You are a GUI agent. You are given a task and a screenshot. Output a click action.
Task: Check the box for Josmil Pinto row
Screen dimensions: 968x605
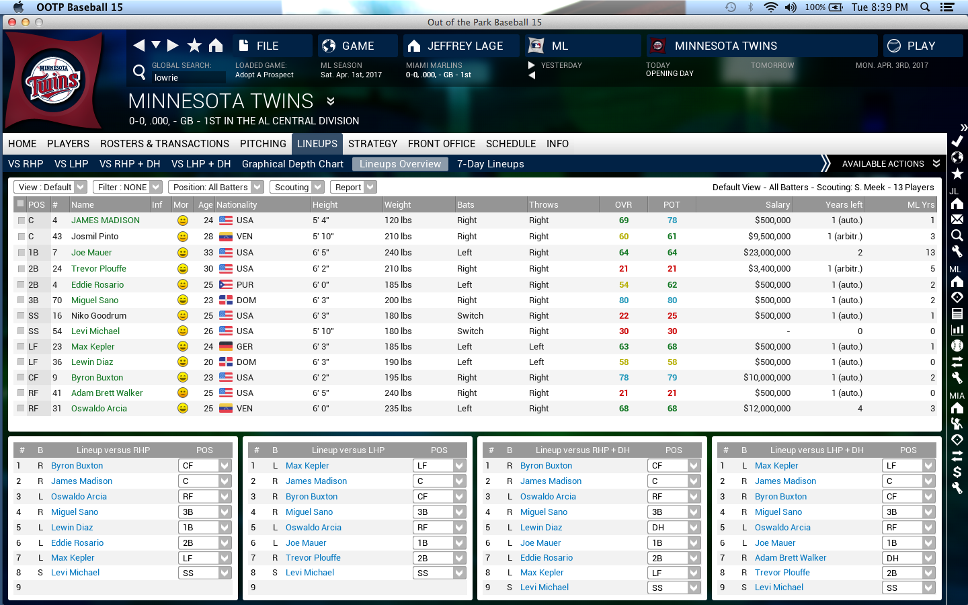[x=21, y=237]
